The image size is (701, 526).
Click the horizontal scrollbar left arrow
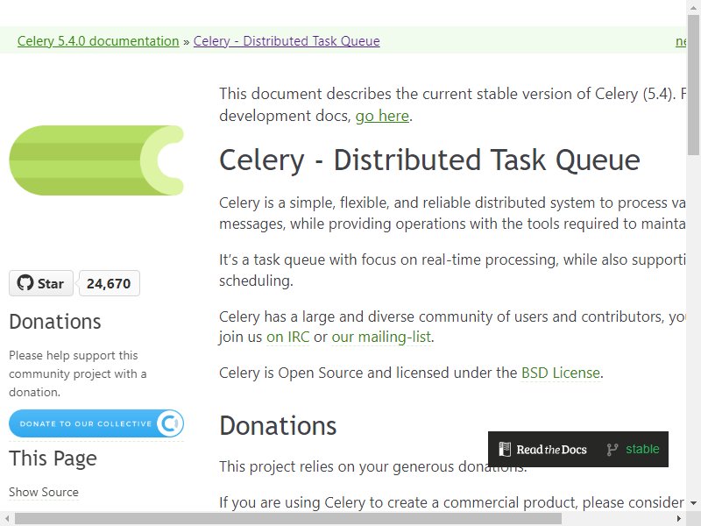[x=7, y=519]
